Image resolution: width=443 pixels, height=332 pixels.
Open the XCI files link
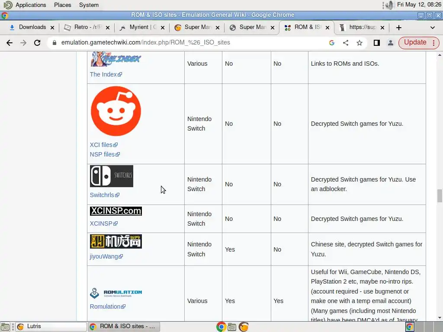(103, 145)
